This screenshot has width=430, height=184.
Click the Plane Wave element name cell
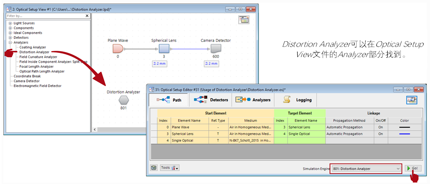click(189, 127)
